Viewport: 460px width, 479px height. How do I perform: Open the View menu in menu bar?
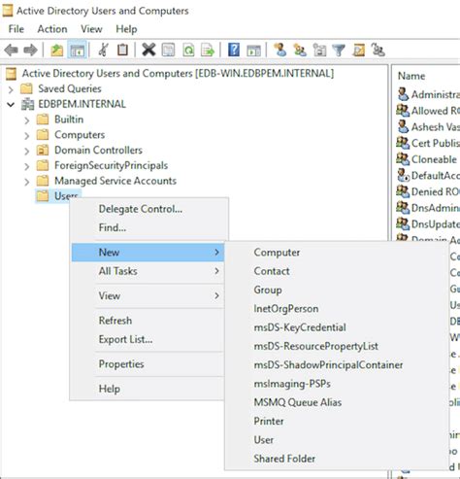91,29
